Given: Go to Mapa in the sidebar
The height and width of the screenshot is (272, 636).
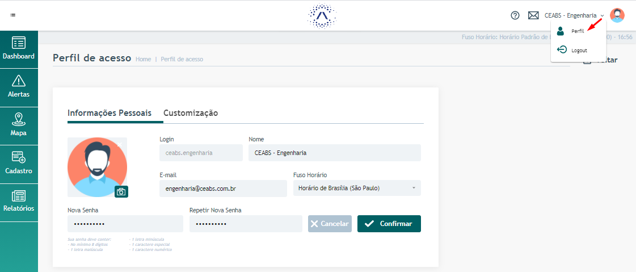Looking at the screenshot, I should [19, 126].
